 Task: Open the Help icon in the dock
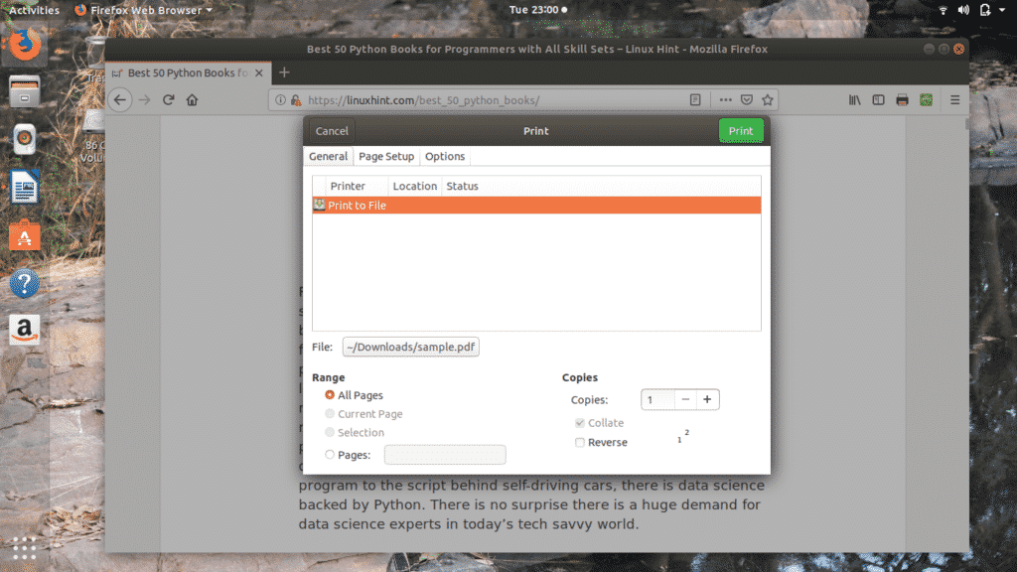25,284
